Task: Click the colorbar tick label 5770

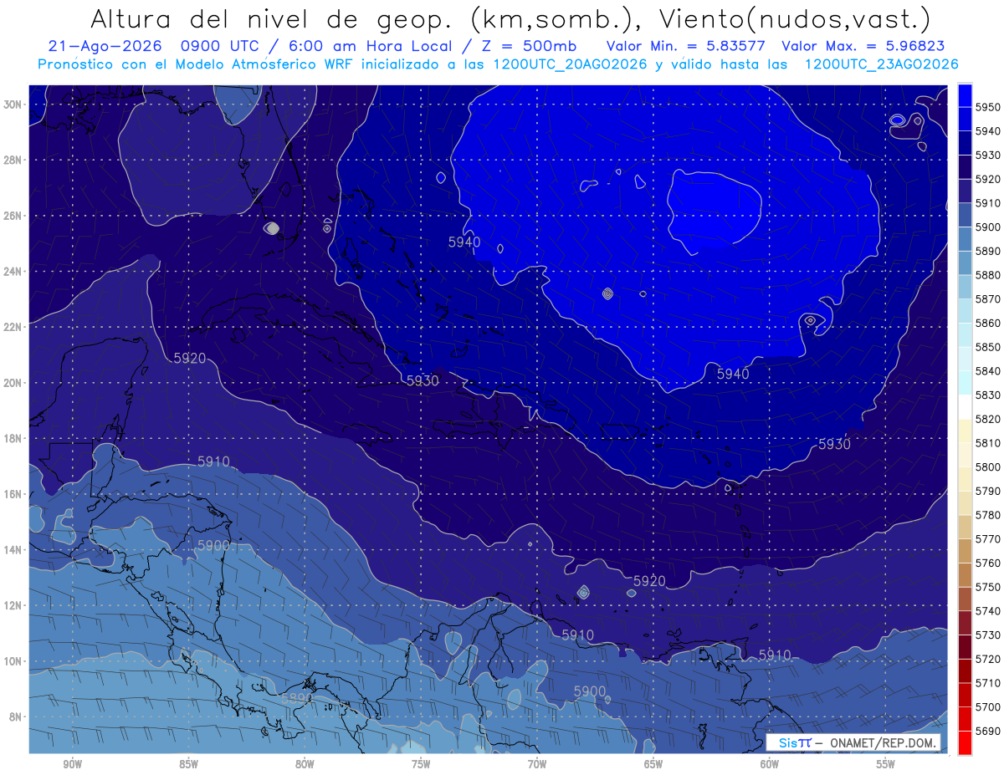Action: coord(987,539)
